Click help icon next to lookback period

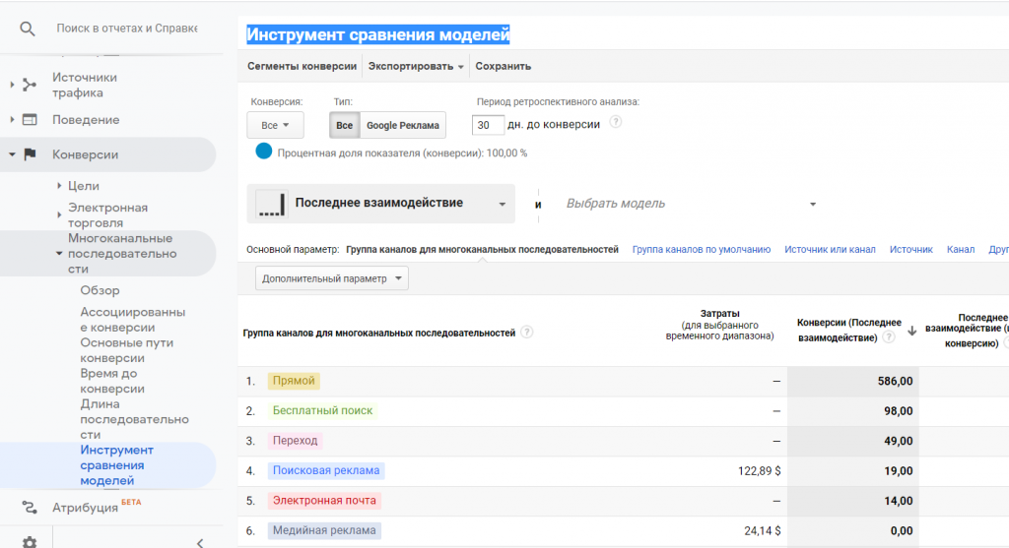pos(616,123)
